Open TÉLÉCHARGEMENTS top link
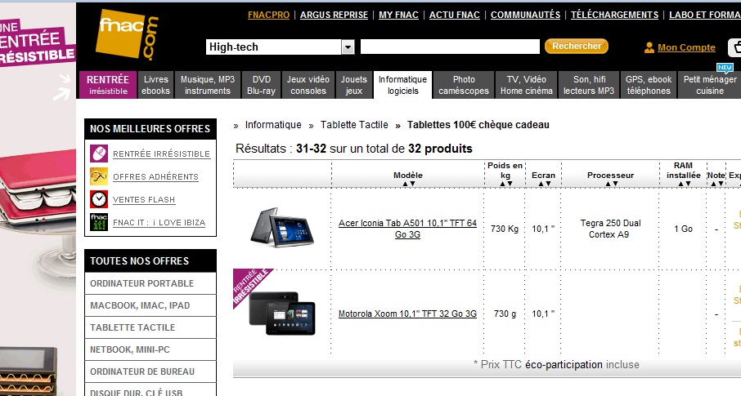The height and width of the screenshot is (396, 741). [x=614, y=15]
